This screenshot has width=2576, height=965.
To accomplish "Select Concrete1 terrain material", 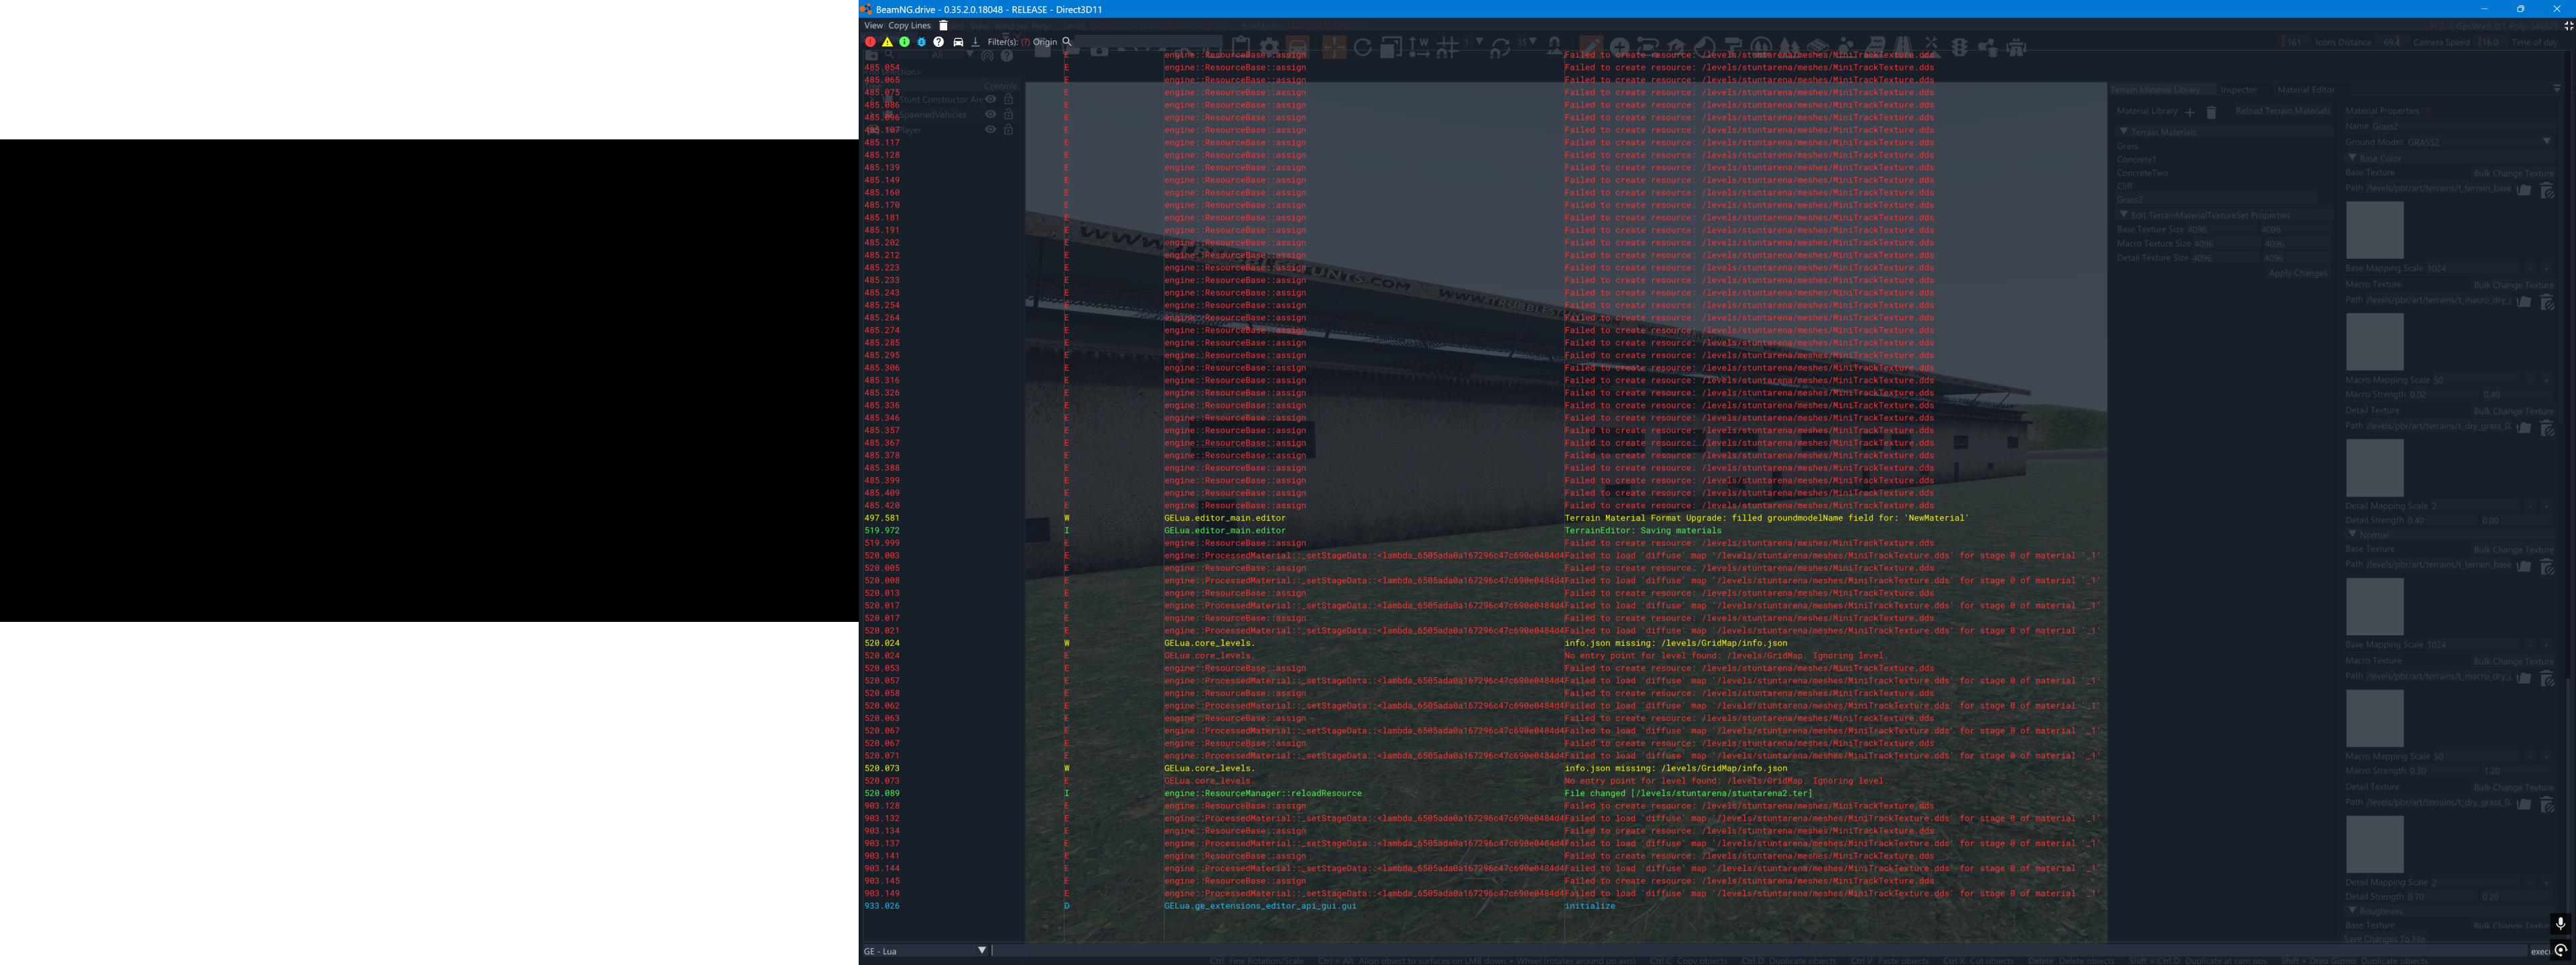I will (x=2136, y=159).
